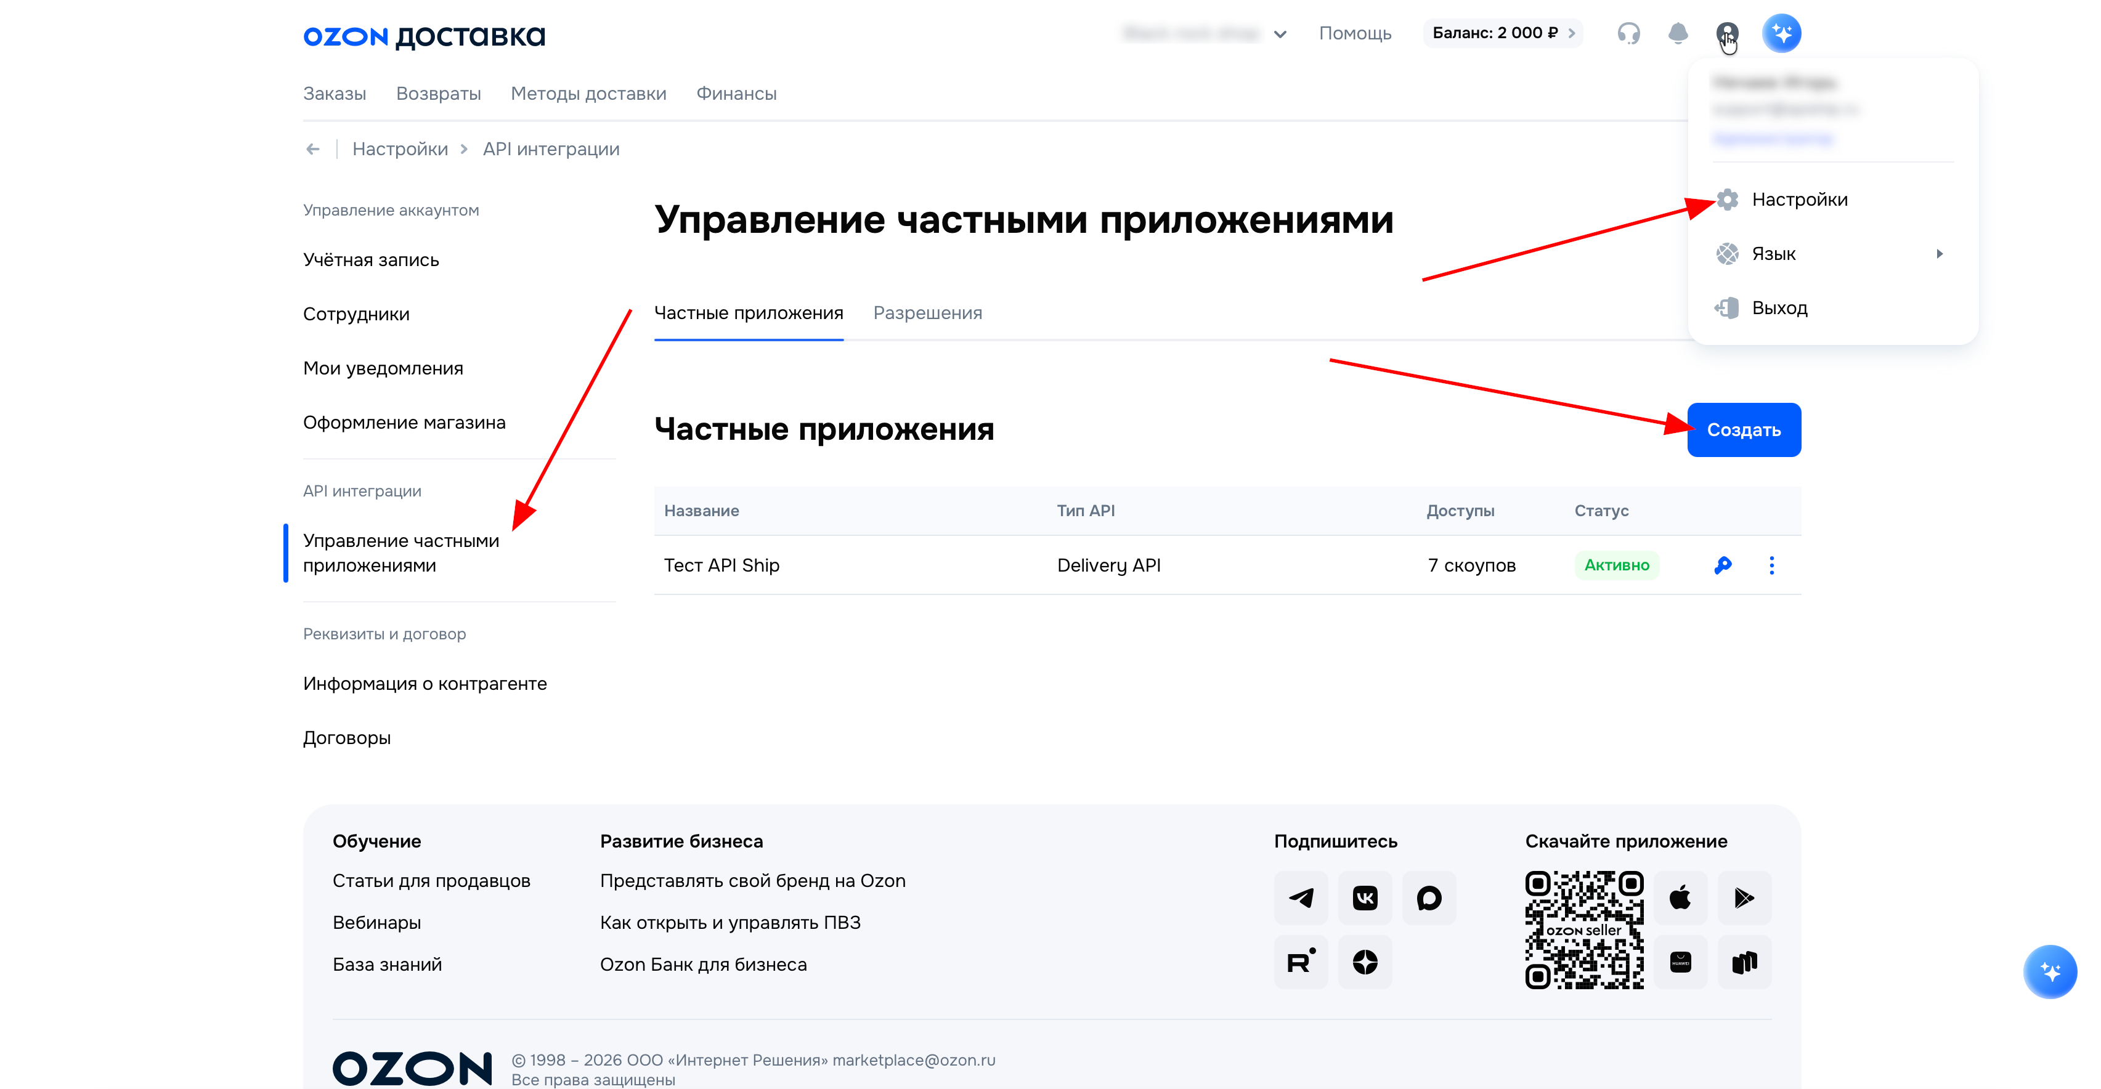Click the Ozon Доставка logo

pyautogui.click(x=424, y=36)
